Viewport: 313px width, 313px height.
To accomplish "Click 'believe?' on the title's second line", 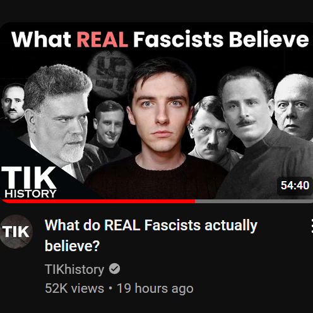I will coord(72,246).
